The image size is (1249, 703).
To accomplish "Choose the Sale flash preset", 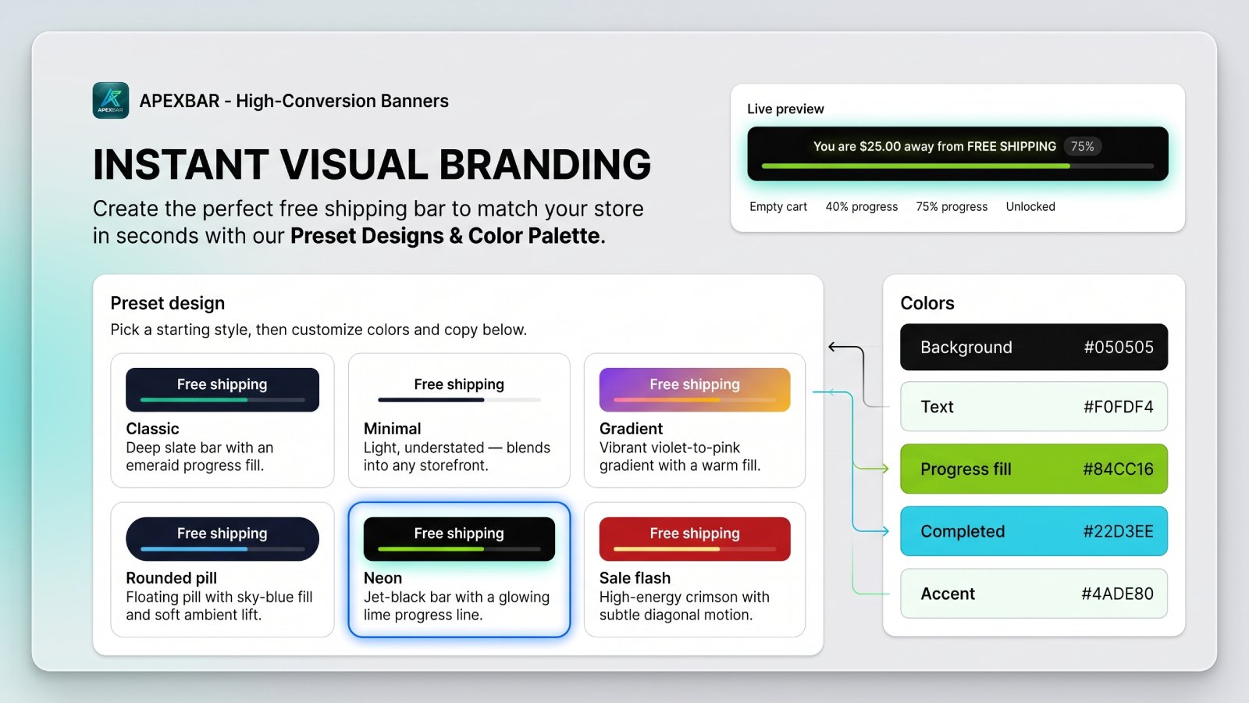I will [695, 569].
